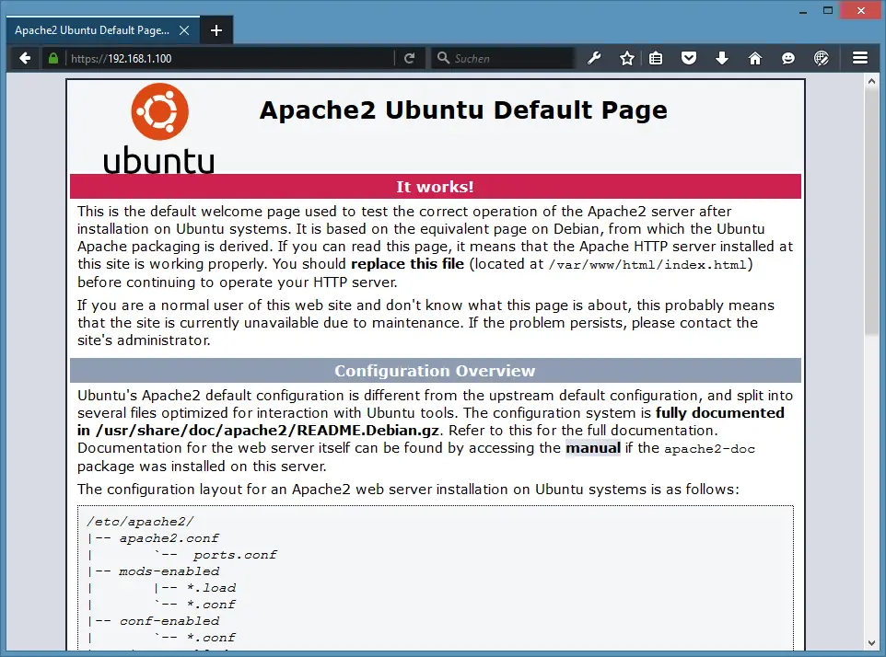The image size is (886, 657).
Task: Click the vertical scrollbar thumb
Action: pyautogui.click(x=871, y=212)
